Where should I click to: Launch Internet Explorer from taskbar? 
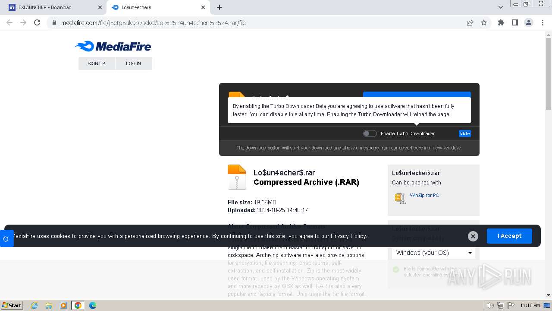[x=34, y=305]
